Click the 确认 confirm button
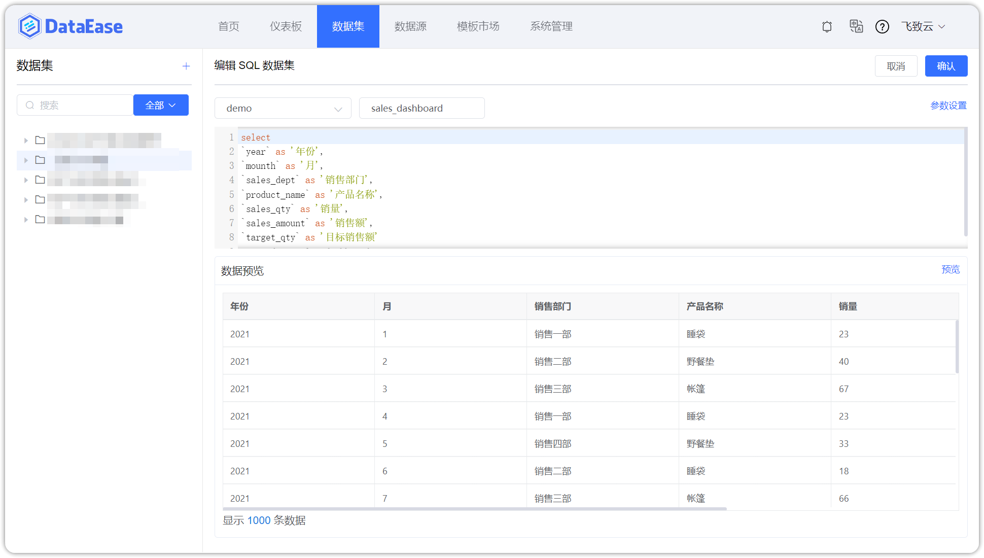984x558 pixels. 946,66
